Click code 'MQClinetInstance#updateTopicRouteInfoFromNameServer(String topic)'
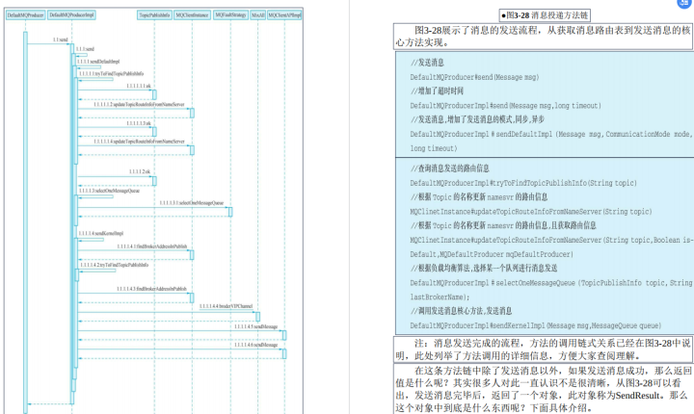The image size is (694, 414). [x=531, y=212]
